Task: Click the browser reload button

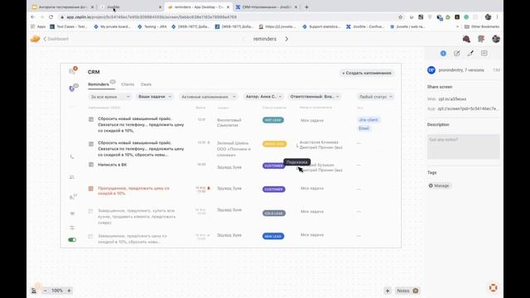Action: [51, 17]
